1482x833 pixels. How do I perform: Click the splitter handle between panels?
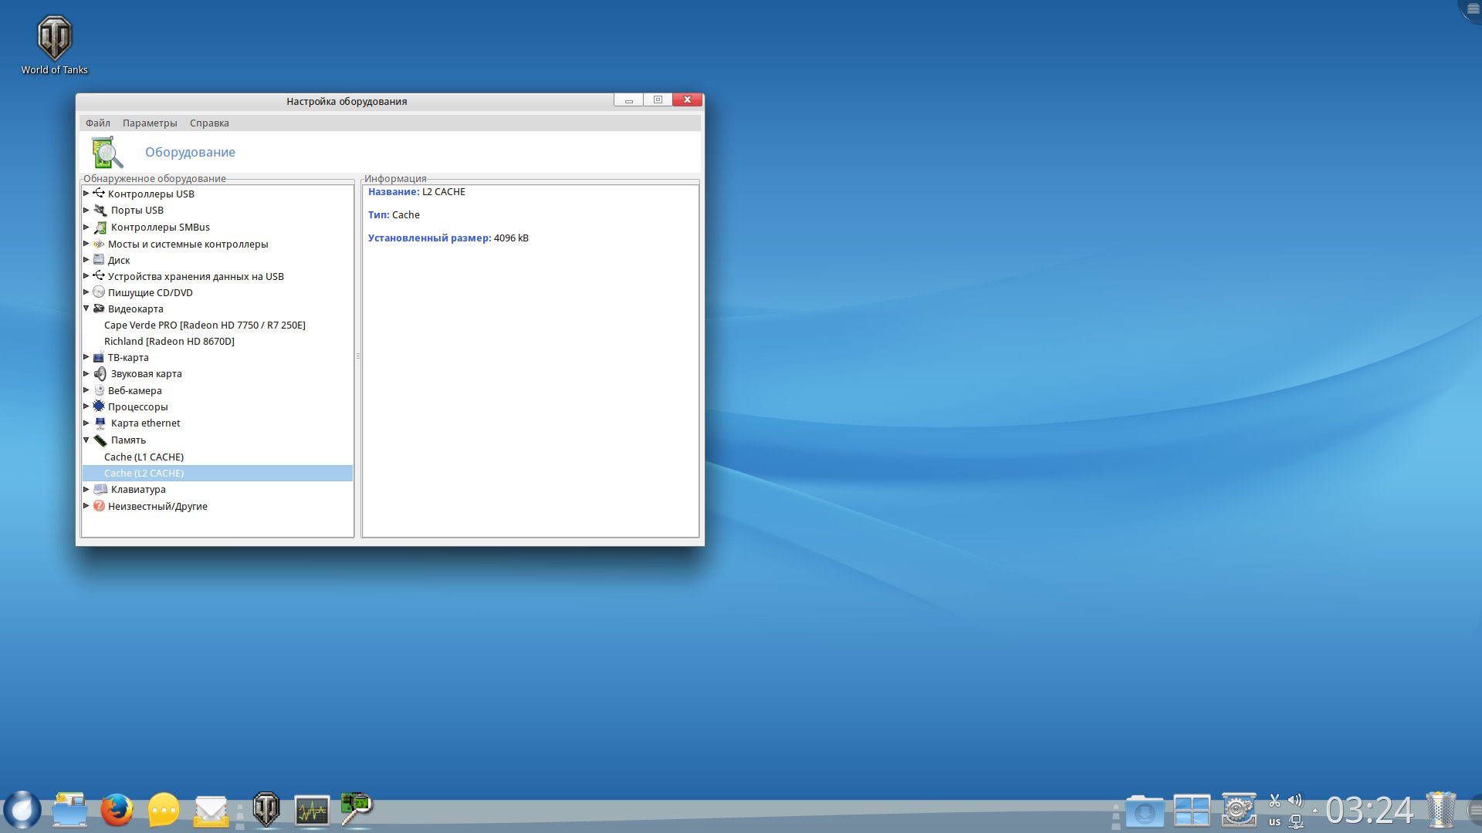coord(358,356)
